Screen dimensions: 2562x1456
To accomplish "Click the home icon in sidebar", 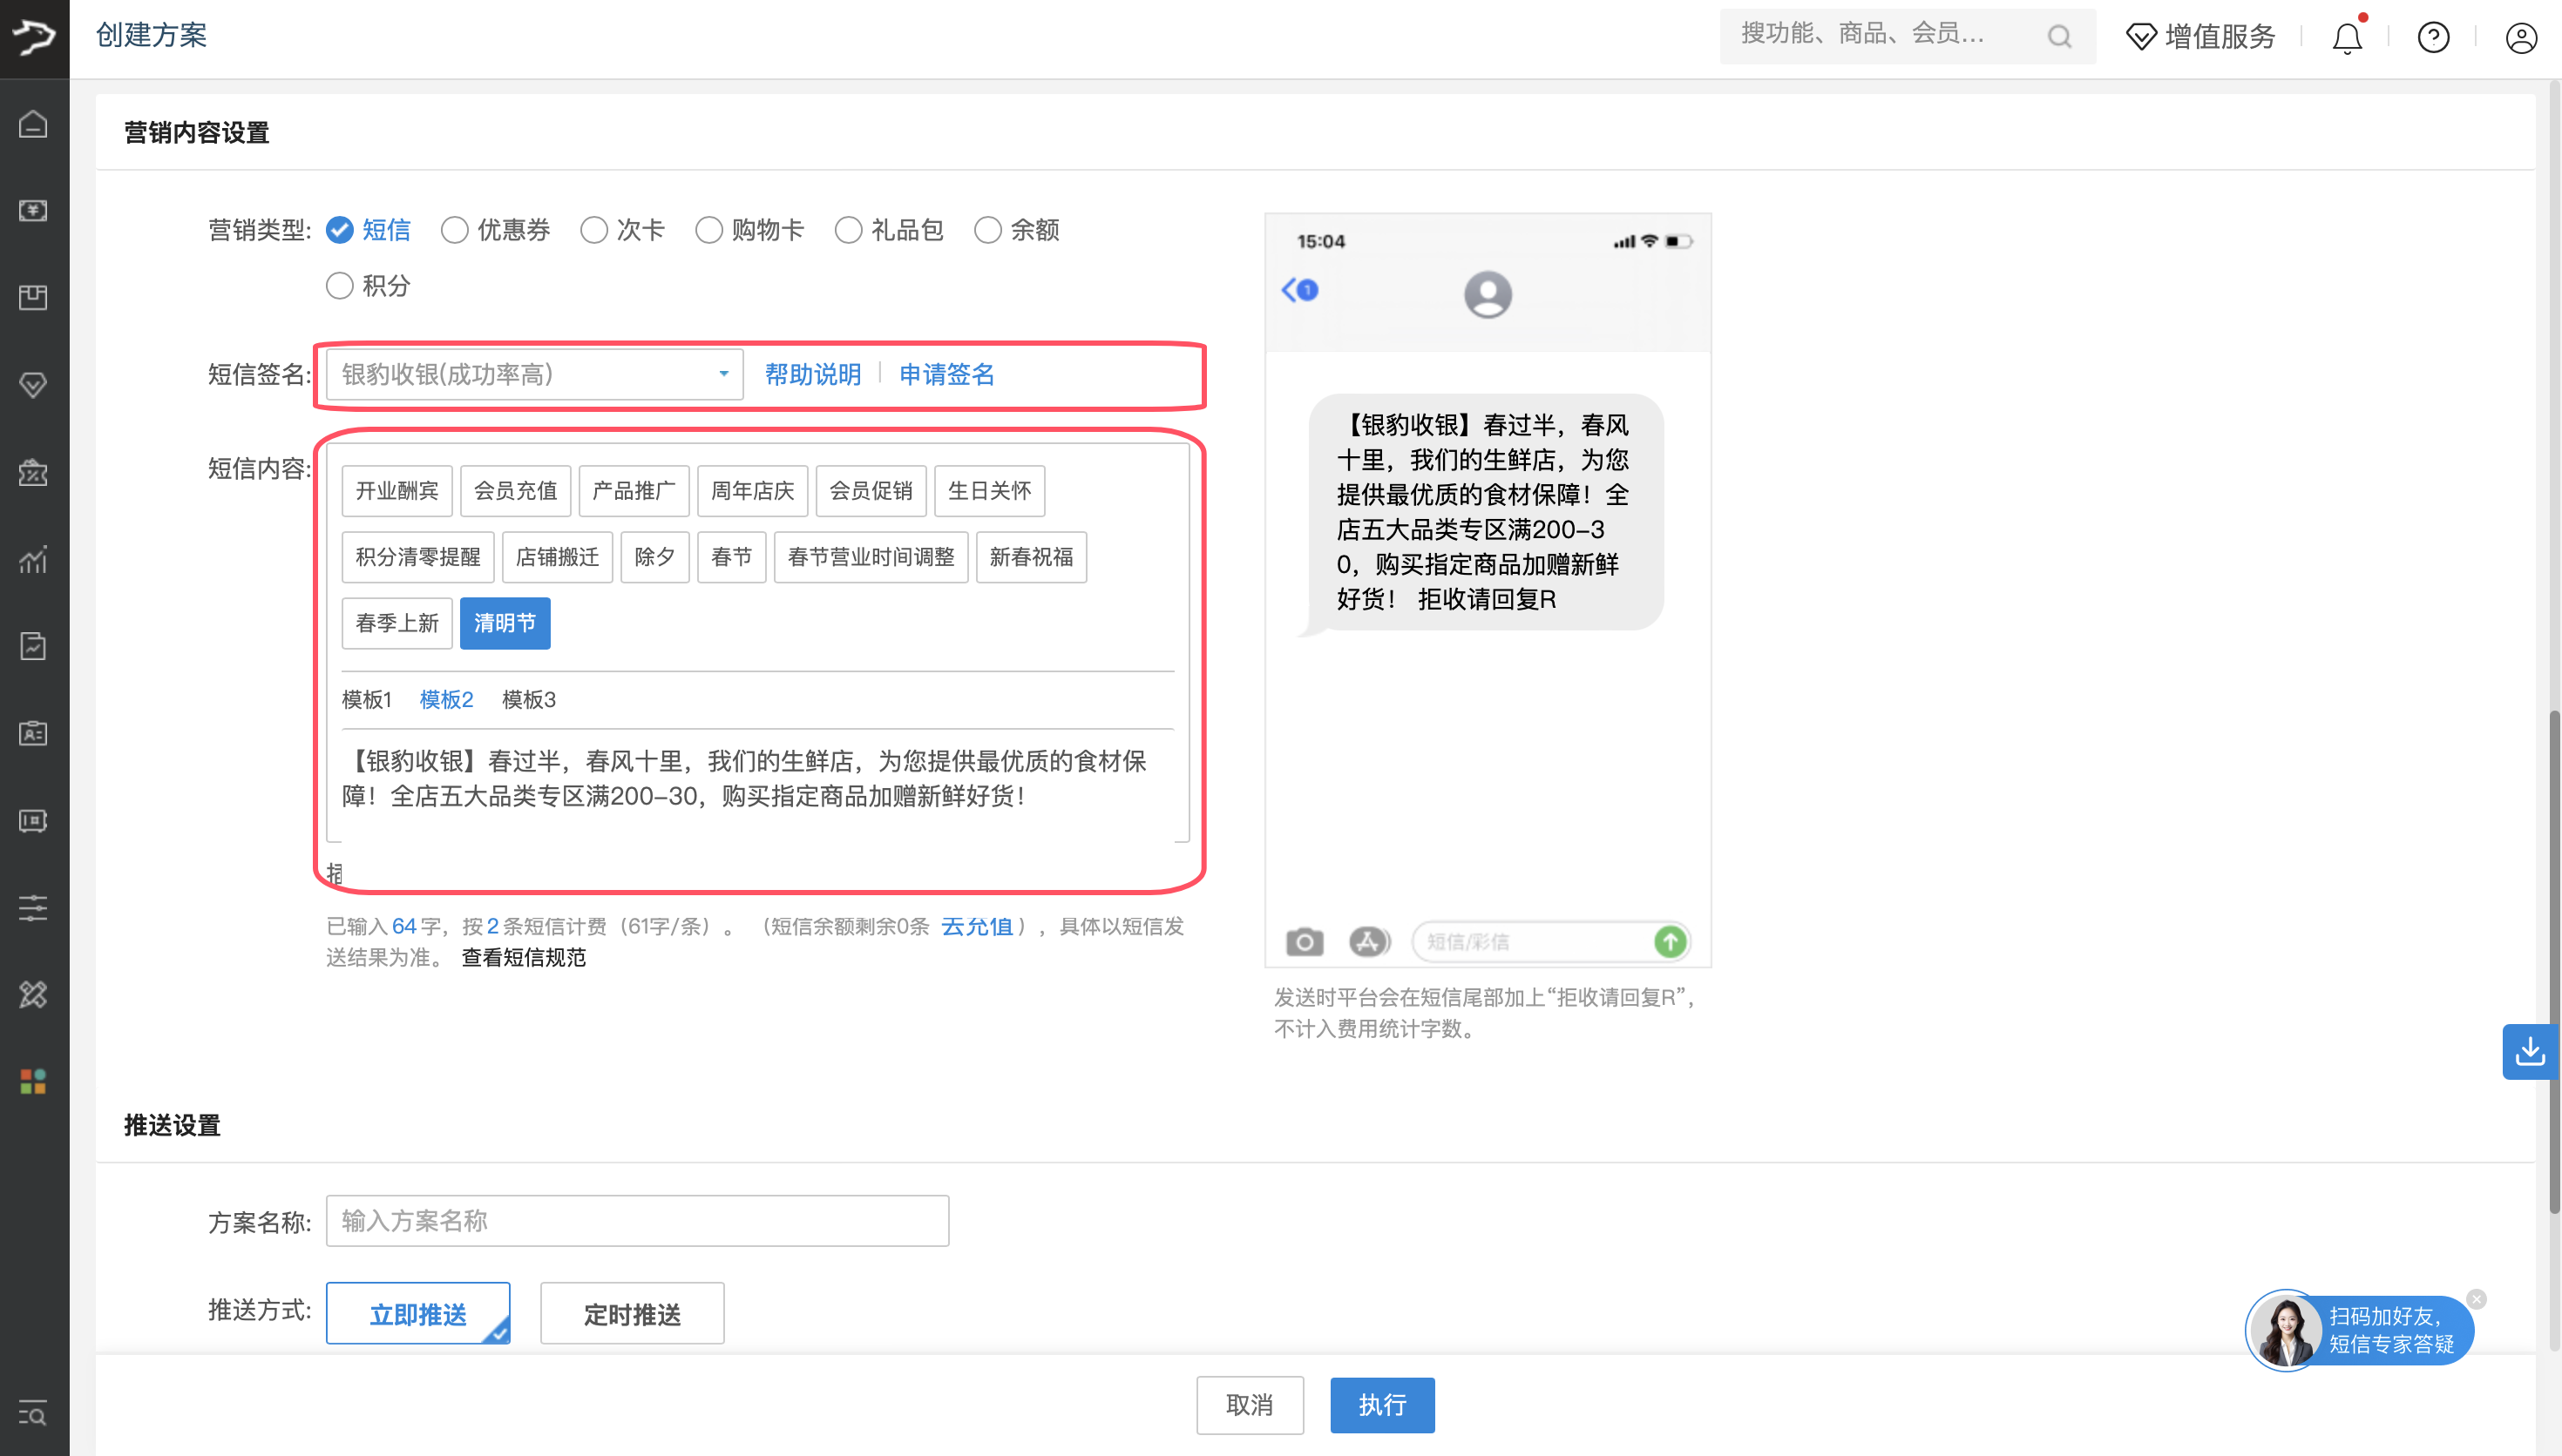I will tap(33, 124).
